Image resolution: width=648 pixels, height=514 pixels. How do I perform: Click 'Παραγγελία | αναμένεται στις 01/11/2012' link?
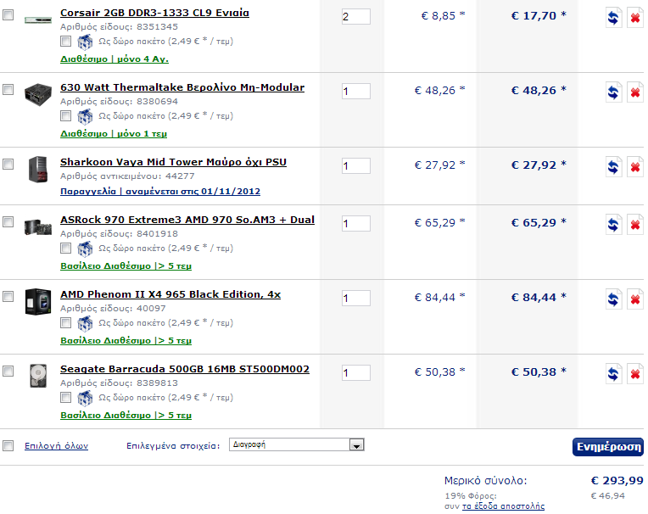tap(160, 192)
